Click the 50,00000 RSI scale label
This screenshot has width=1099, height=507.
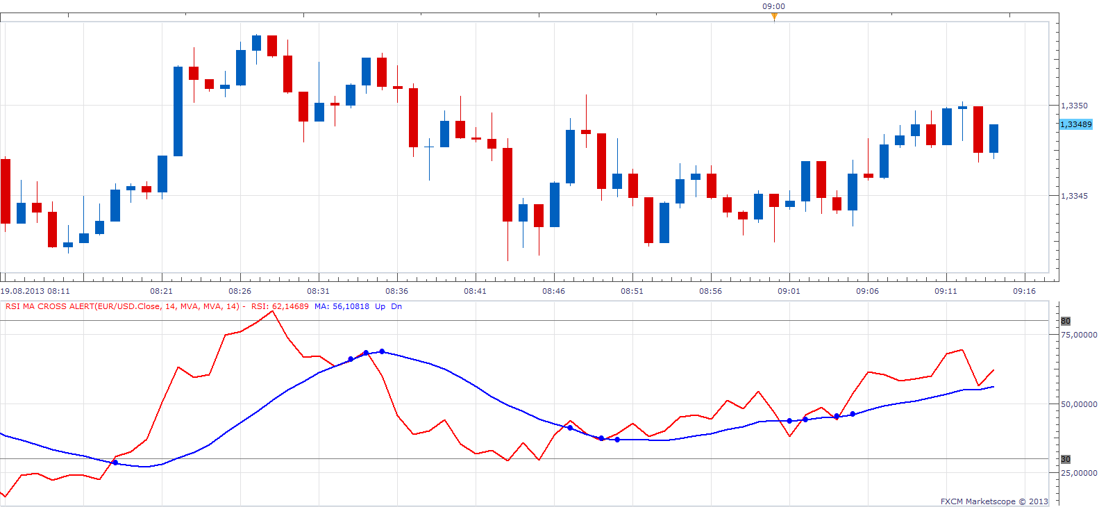tap(1079, 404)
